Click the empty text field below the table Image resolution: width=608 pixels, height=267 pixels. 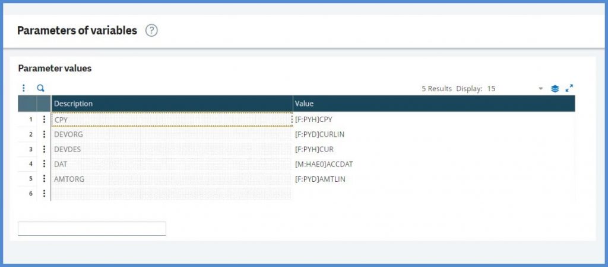tap(92, 229)
